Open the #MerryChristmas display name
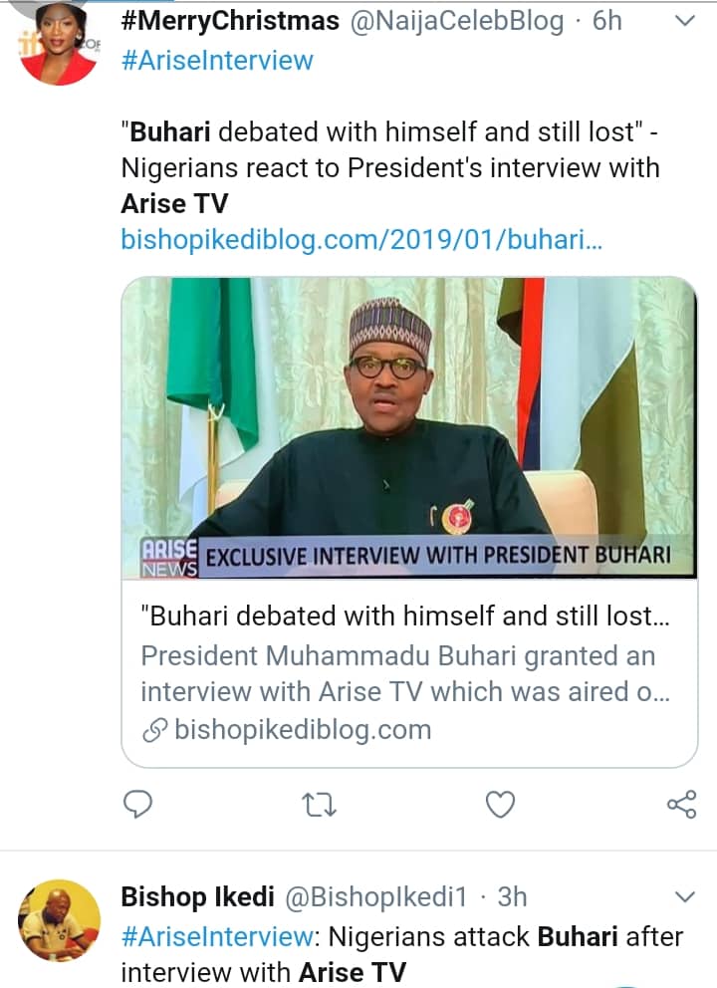 (230, 21)
